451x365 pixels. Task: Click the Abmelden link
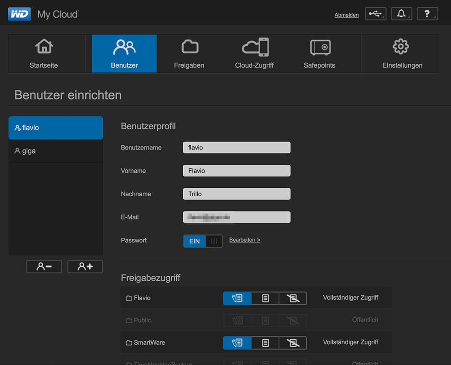coord(346,15)
